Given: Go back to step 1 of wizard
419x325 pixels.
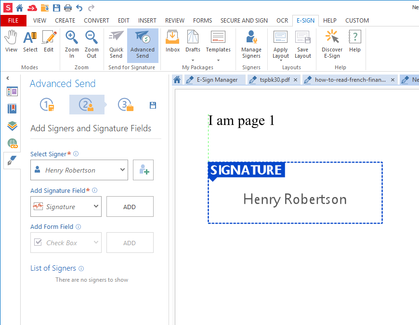Looking at the screenshot, I should click(x=47, y=105).
